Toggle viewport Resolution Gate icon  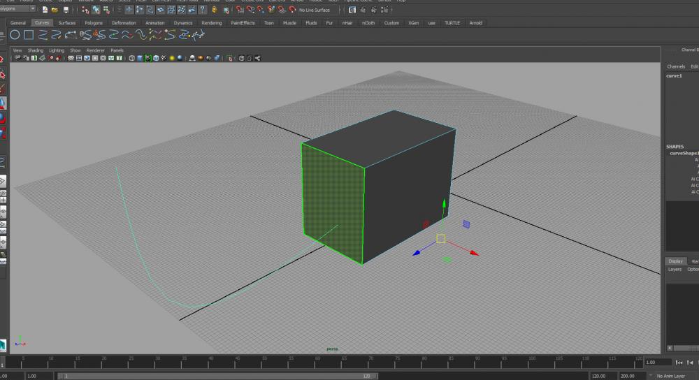tap(87, 59)
